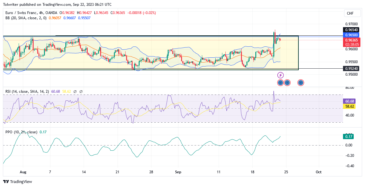Screen dimensions: 365x187
Task: Click the high price H0.96427
Action: tap(85, 13)
